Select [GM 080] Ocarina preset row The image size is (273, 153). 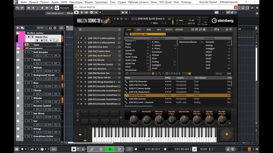point(178,99)
